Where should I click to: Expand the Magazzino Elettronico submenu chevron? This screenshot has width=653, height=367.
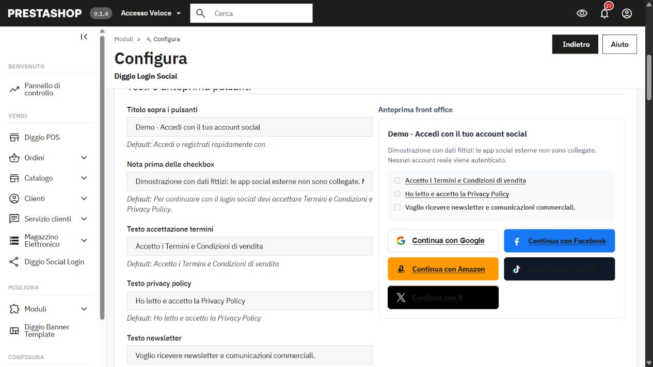84,241
